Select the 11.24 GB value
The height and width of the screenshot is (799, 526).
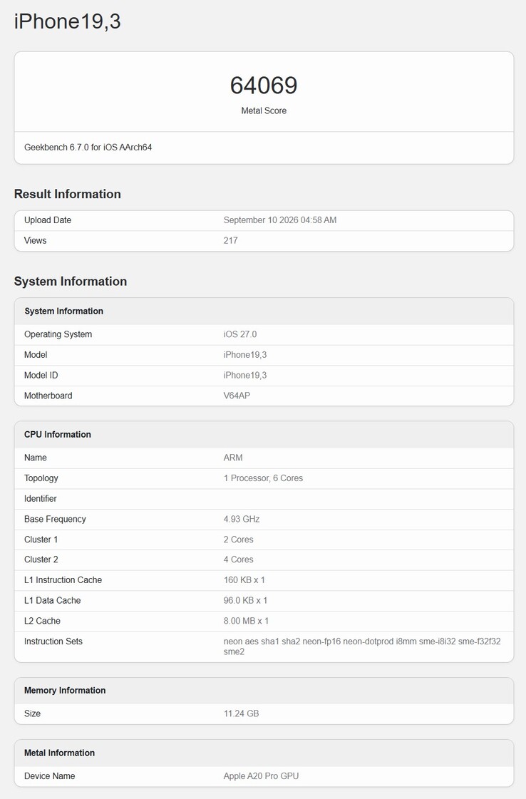tap(241, 713)
